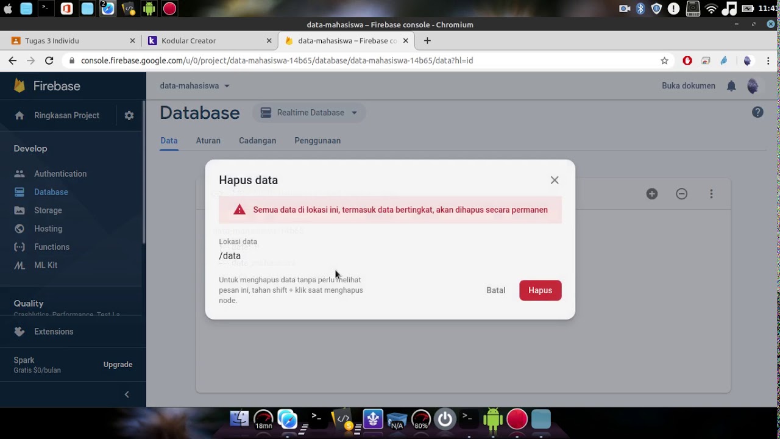Switch to the Penggunaan tab
This screenshot has width=780, height=439.
coord(317,141)
